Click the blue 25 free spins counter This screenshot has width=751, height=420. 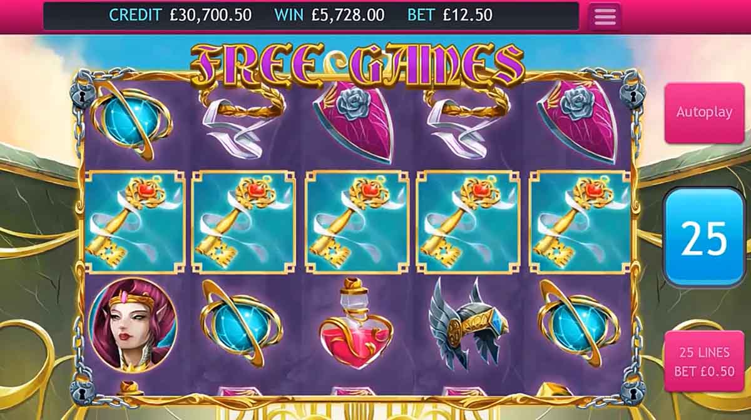(703, 237)
